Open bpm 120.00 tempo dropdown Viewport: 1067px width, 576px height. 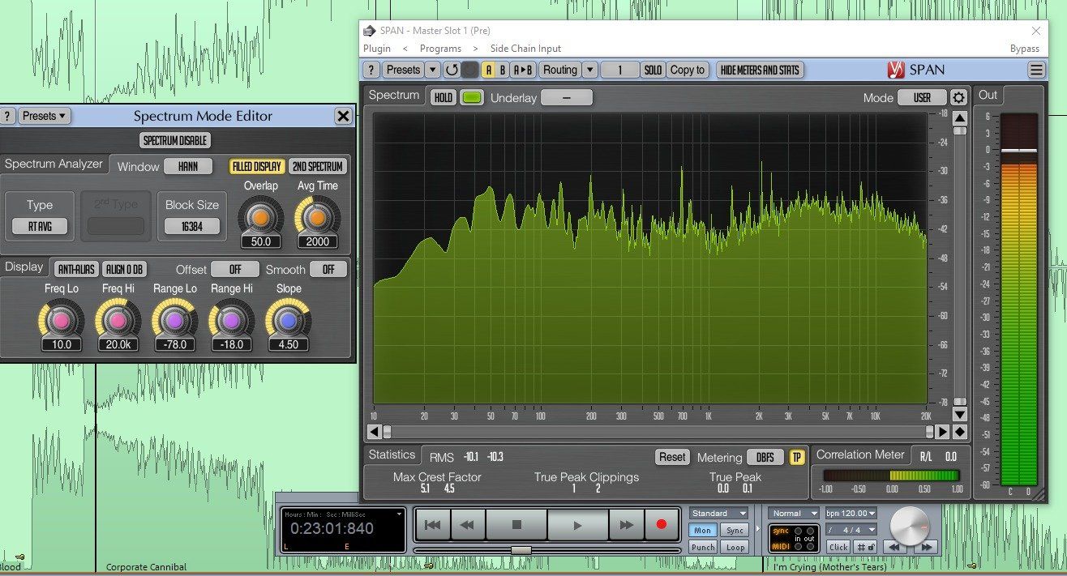851,514
